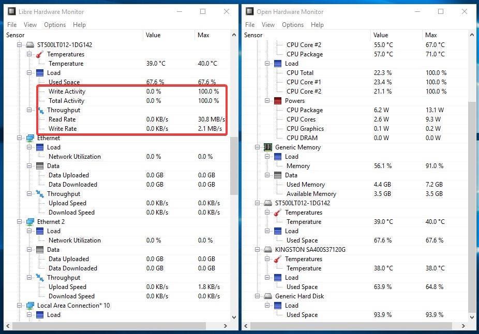Click the Ethernet 2 network adapter icon

pyautogui.click(x=30, y=222)
